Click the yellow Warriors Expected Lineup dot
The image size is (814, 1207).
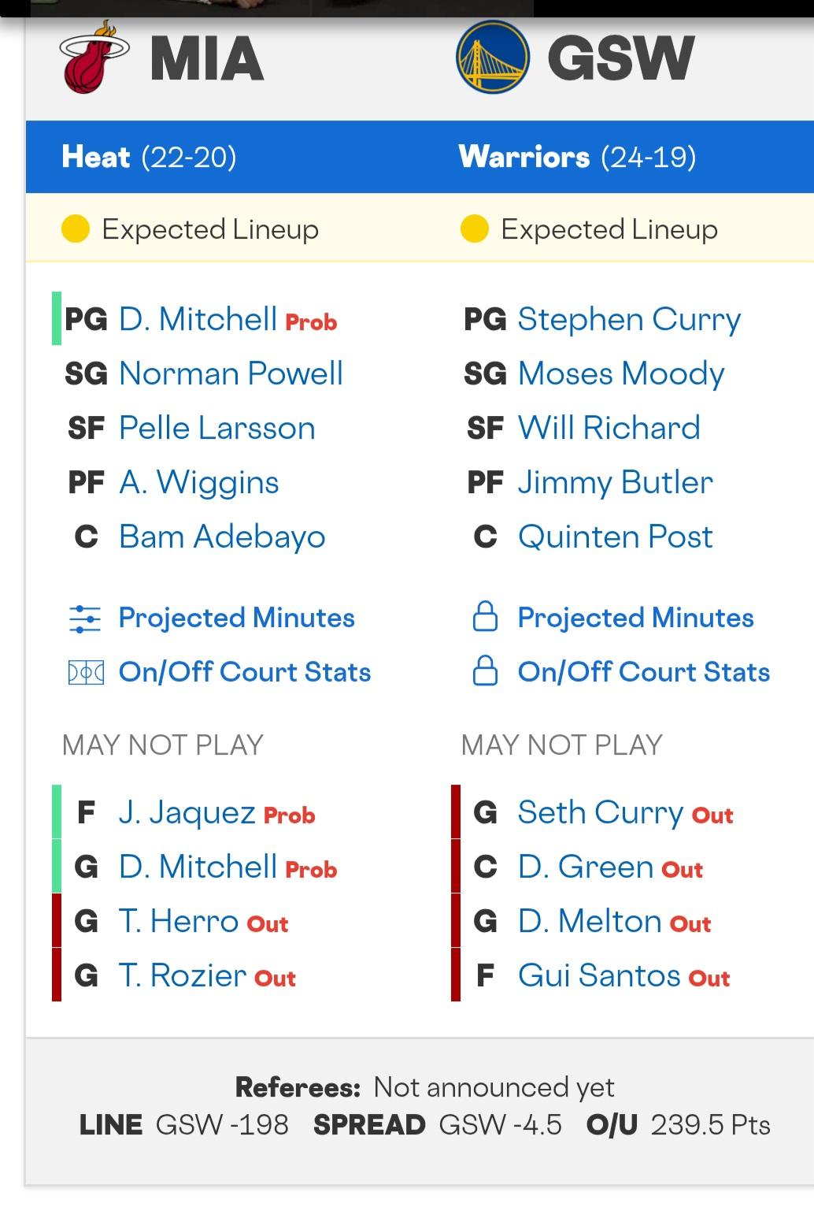tap(475, 229)
